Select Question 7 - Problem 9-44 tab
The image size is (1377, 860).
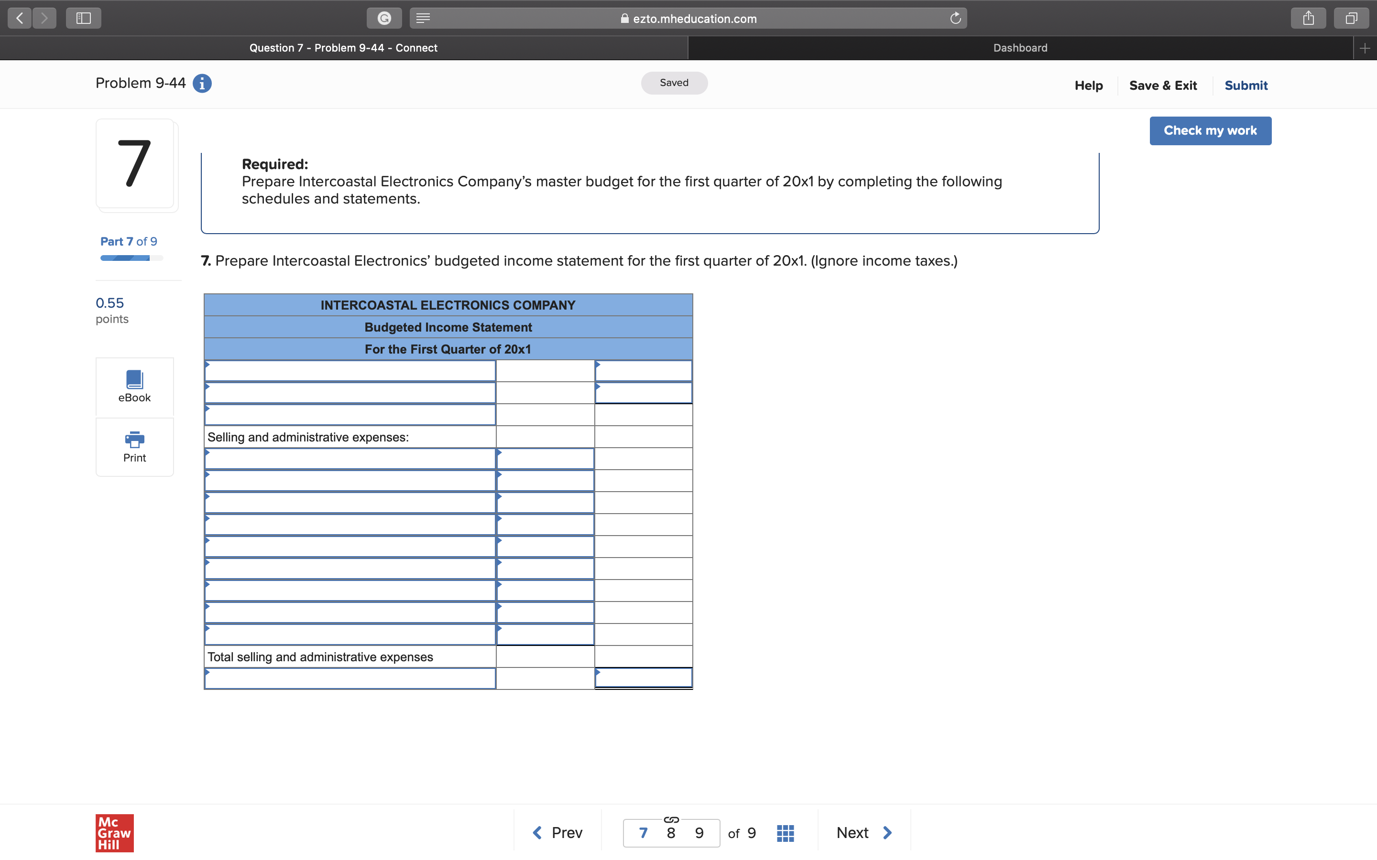pos(343,48)
